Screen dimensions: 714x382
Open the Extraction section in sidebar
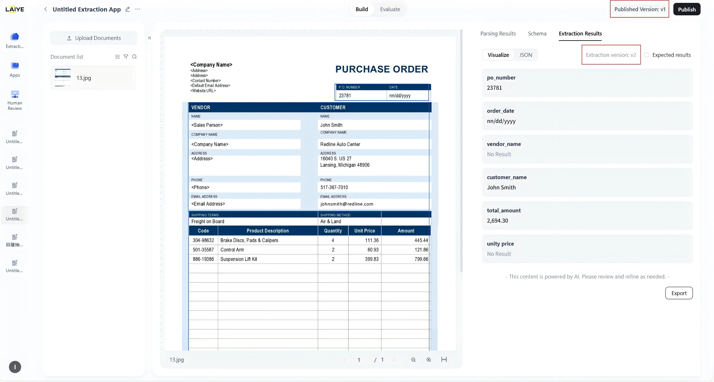tap(15, 41)
